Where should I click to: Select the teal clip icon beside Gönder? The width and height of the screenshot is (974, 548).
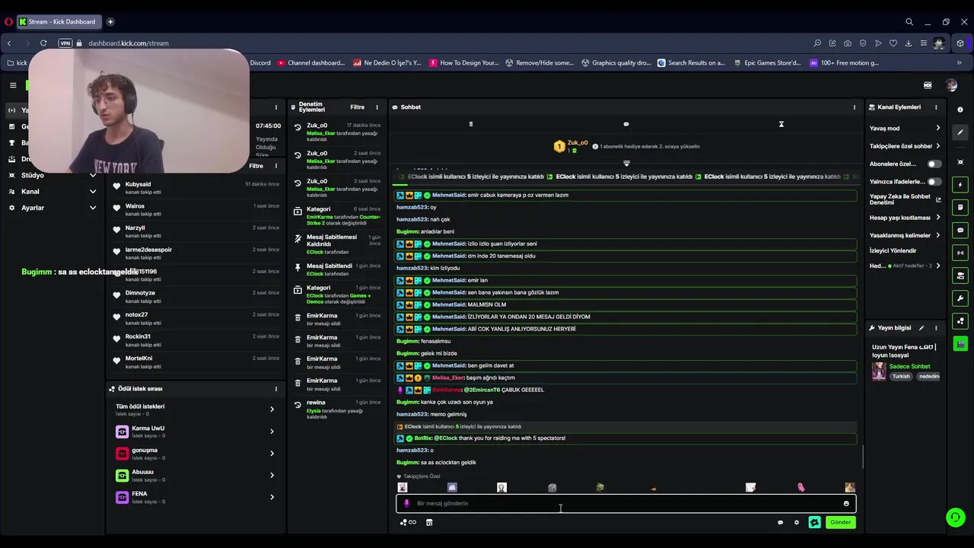[x=814, y=522]
